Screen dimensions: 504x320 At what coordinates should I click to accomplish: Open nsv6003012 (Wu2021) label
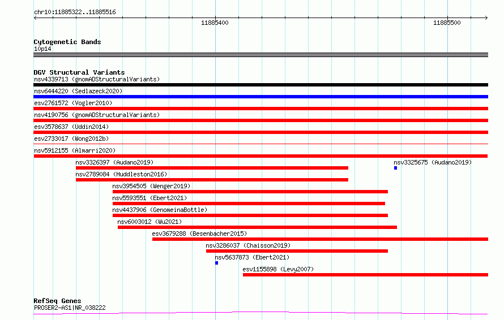click(150, 222)
